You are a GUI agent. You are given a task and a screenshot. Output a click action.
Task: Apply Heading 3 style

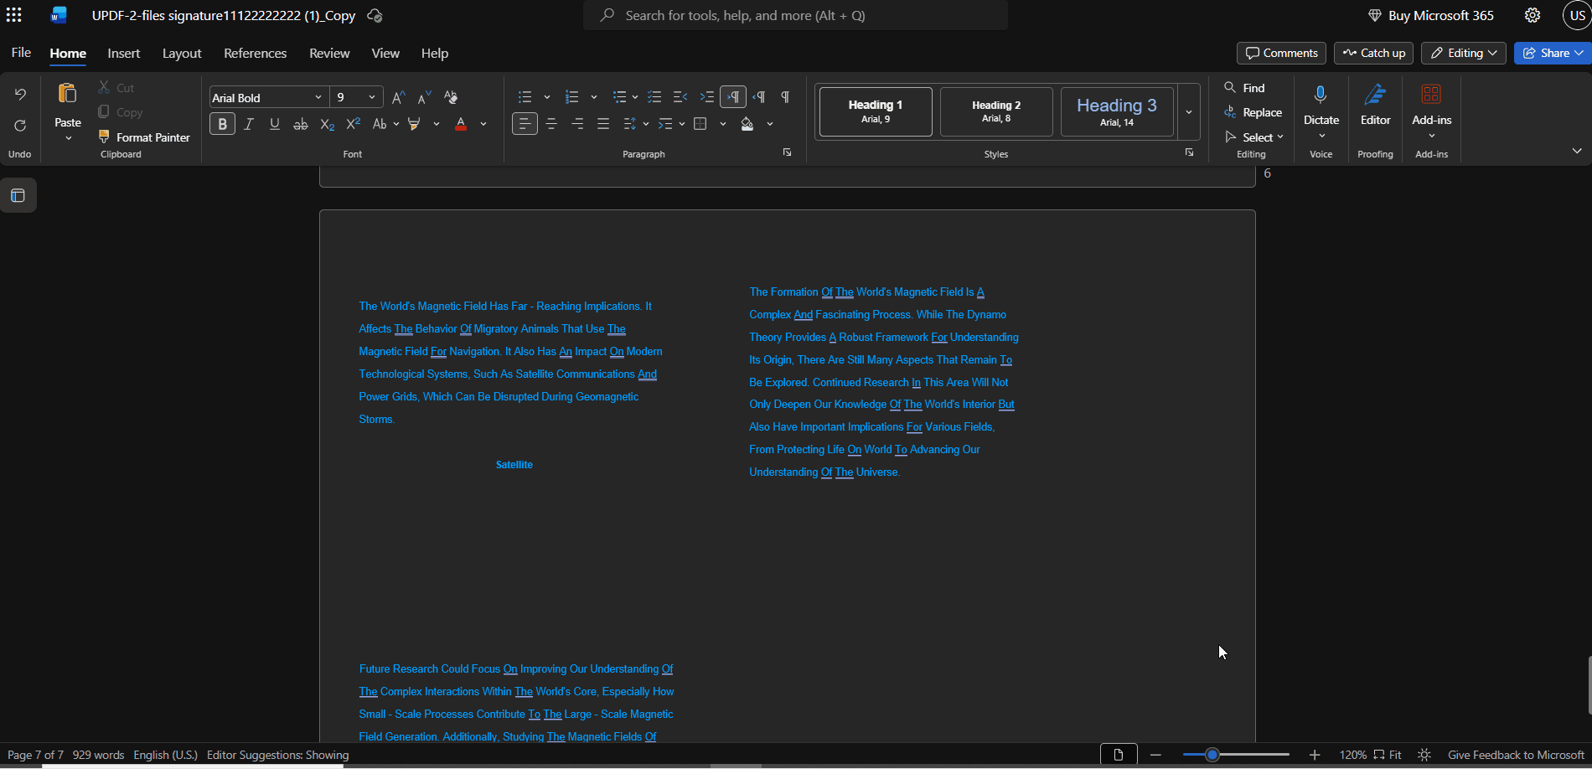tap(1117, 111)
